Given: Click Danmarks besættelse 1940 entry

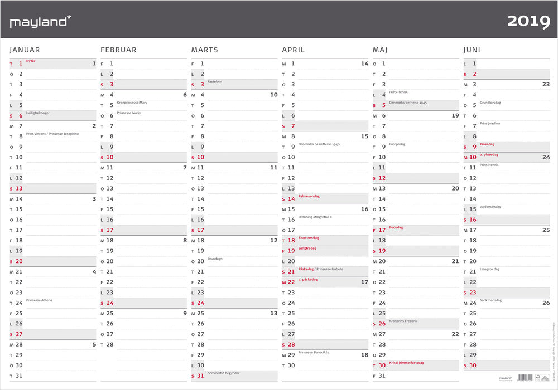Looking at the screenshot, I should click(319, 144).
